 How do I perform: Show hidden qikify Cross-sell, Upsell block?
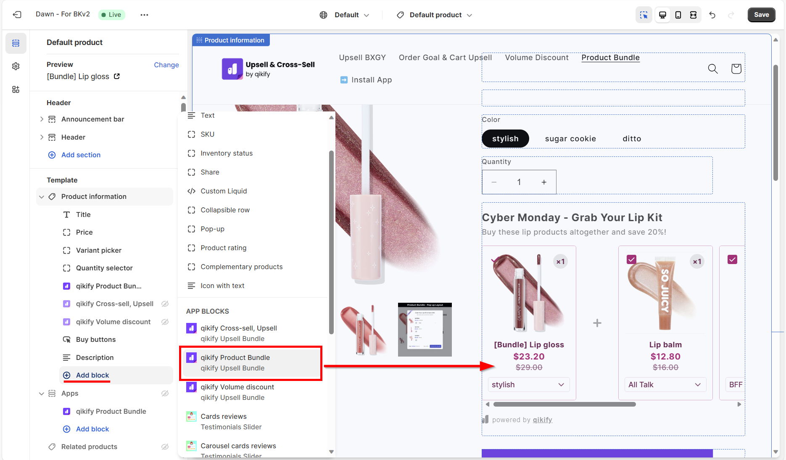point(165,304)
